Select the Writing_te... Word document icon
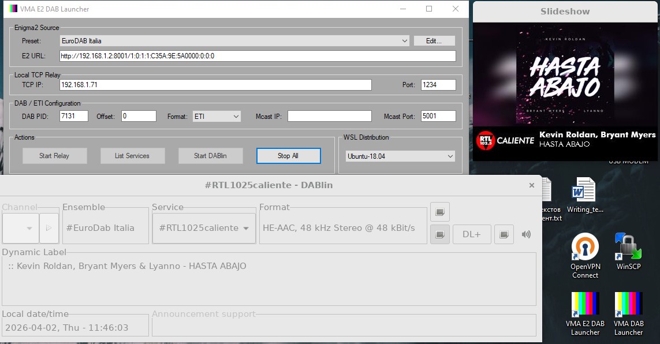The width and height of the screenshot is (660, 344). tap(585, 195)
